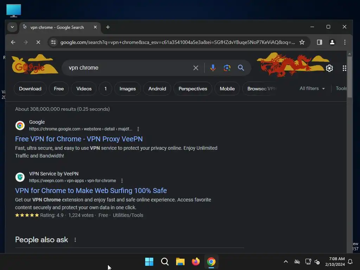Screen dimensions: 360x270
Task: Open Free VPN for Chrome - VPN Proxy VeePN
Action: 79,139
